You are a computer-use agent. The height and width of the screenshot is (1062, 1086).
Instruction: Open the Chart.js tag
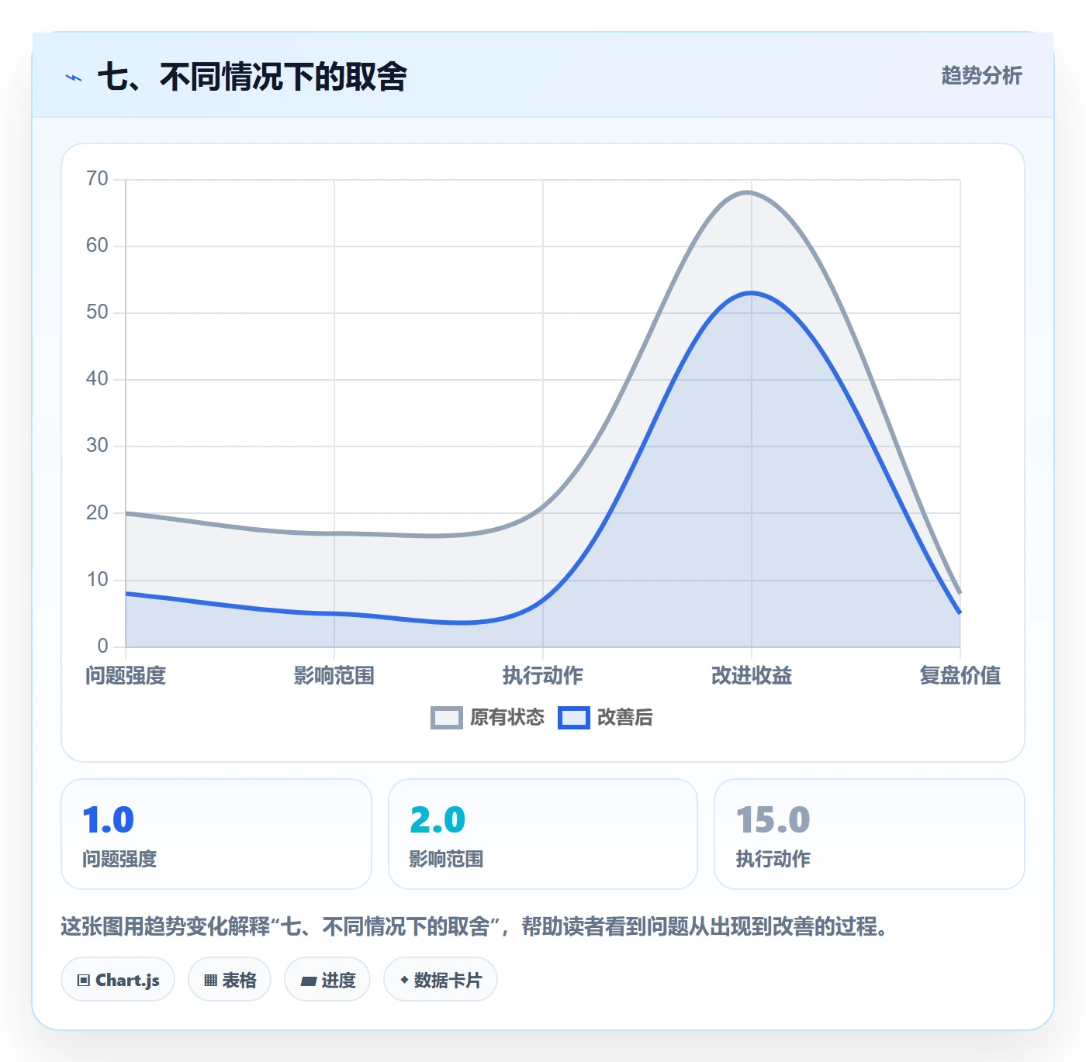pos(118,980)
